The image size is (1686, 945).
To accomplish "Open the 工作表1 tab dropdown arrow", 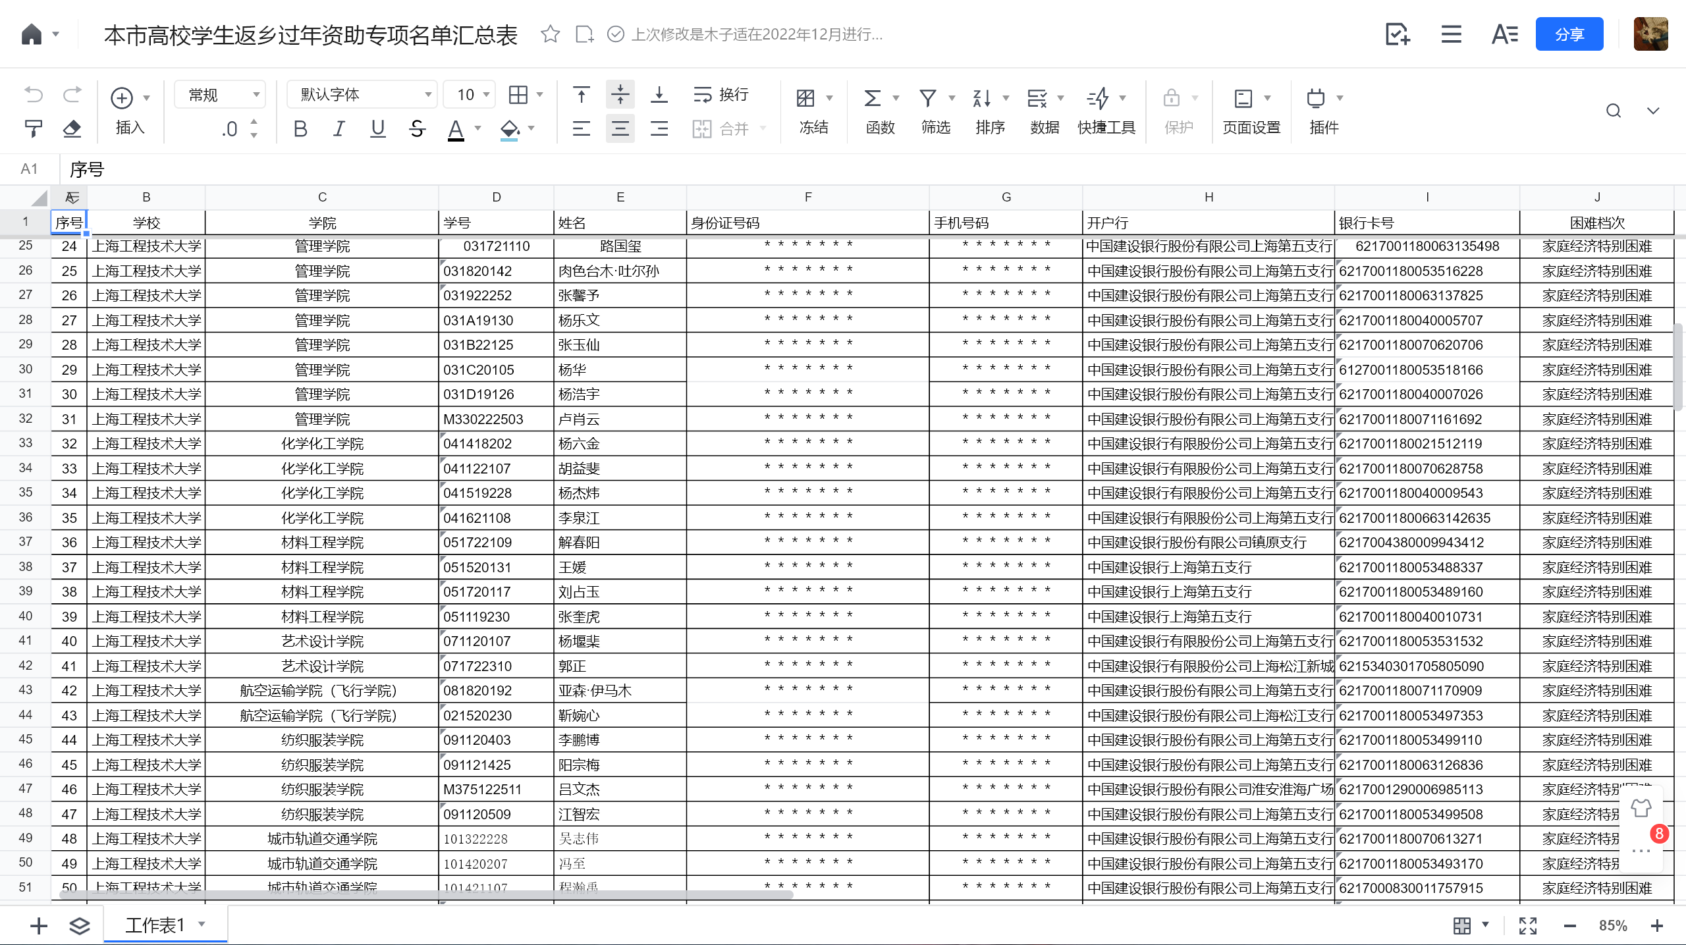I will [202, 924].
